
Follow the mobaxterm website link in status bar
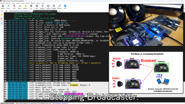click(60, 103)
